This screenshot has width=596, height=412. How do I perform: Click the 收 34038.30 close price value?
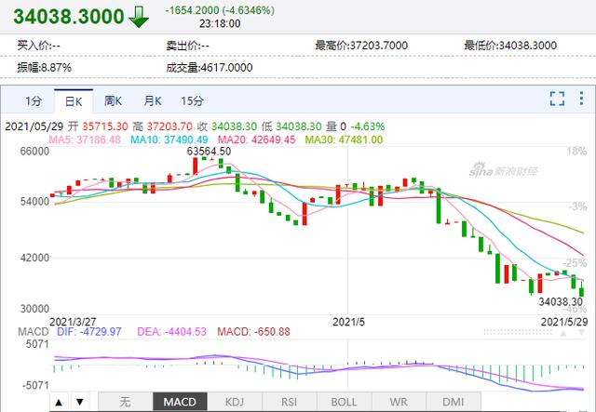pyautogui.click(x=227, y=126)
